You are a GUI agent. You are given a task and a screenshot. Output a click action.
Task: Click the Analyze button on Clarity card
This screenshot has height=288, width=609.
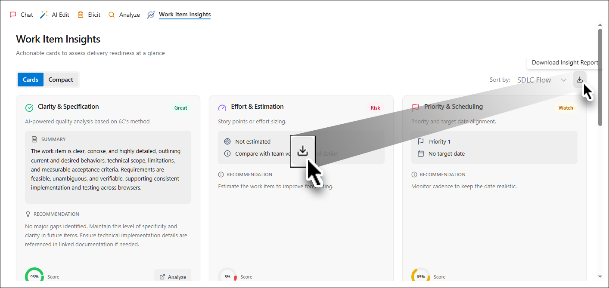click(x=173, y=277)
